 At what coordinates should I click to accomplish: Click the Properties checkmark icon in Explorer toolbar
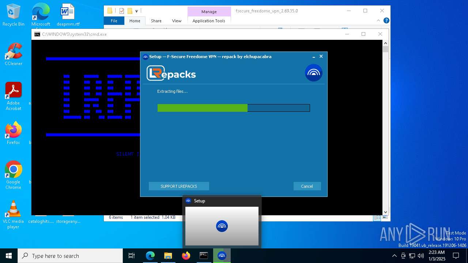(x=122, y=11)
